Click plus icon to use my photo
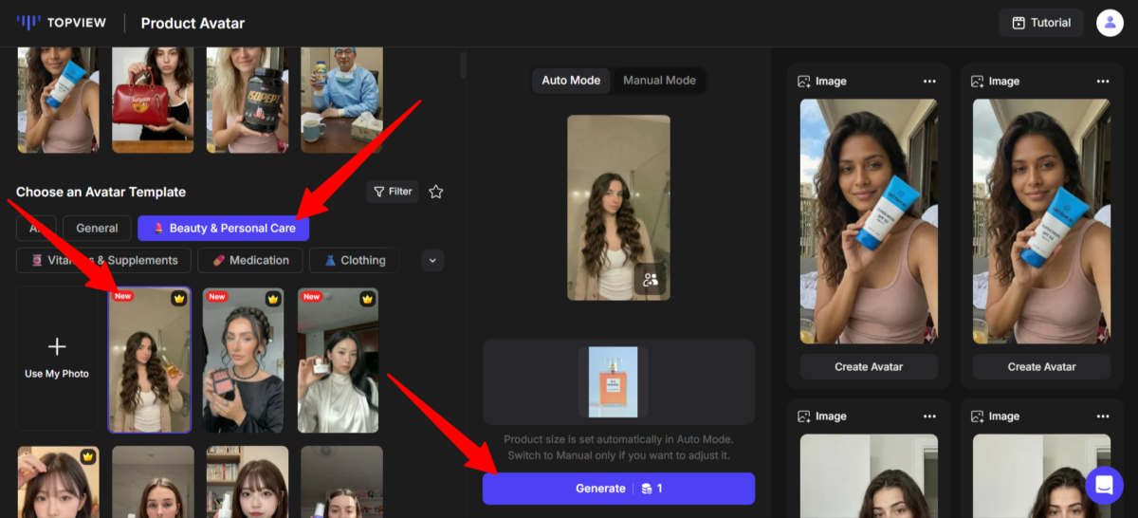 (57, 347)
